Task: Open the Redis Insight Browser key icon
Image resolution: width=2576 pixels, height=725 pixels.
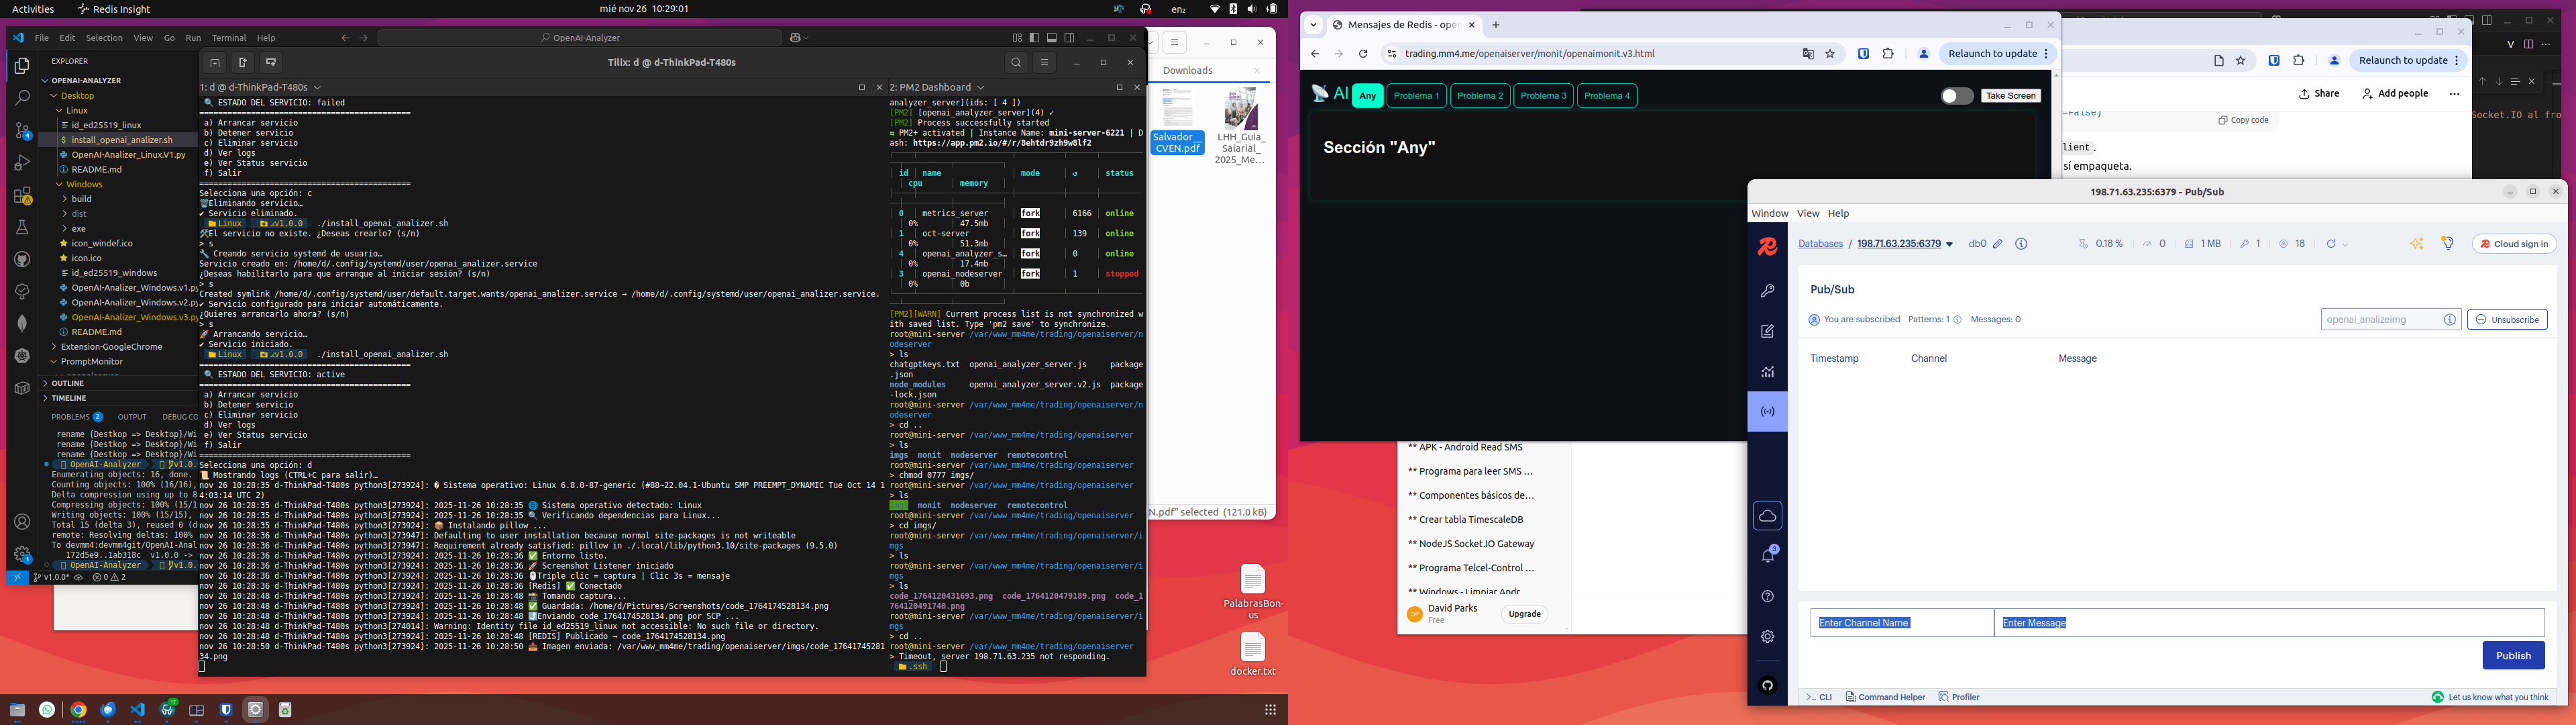Action: 1767,291
